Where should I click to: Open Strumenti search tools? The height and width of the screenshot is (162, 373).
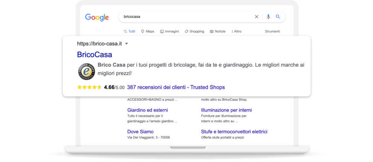(272, 31)
